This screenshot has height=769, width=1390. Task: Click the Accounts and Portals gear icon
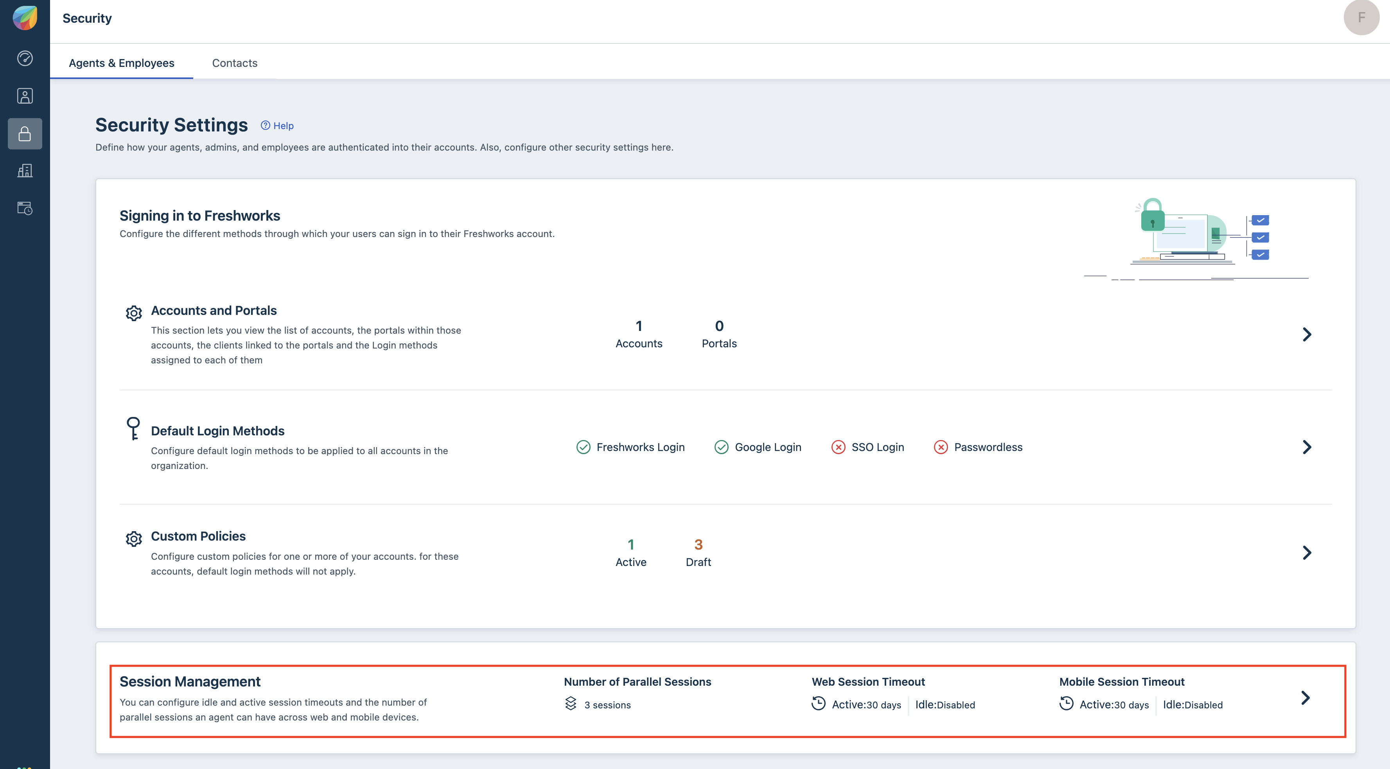coord(133,313)
